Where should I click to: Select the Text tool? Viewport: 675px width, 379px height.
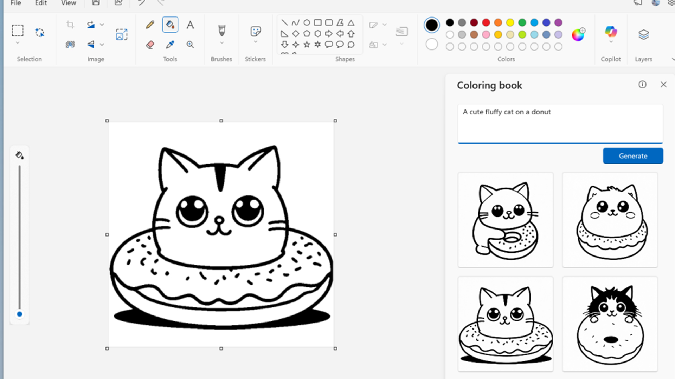(190, 25)
